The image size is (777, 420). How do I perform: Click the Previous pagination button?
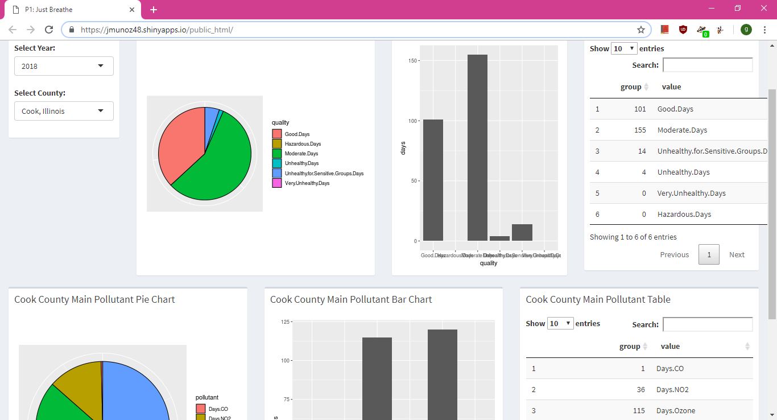click(x=674, y=254)
